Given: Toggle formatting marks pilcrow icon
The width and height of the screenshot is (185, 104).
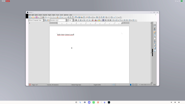Looking at the screenshot, I should pyautogui.click(x=73, y=17).
